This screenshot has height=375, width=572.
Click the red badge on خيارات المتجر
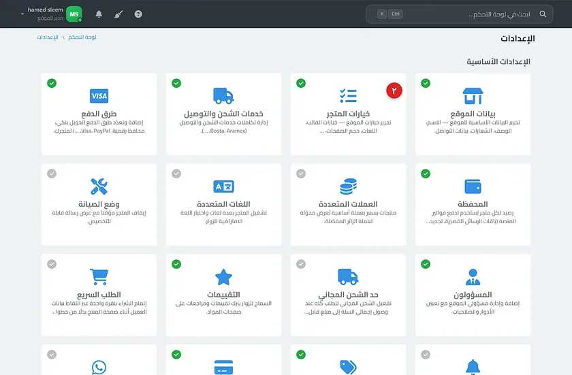[x=394, y=91]
